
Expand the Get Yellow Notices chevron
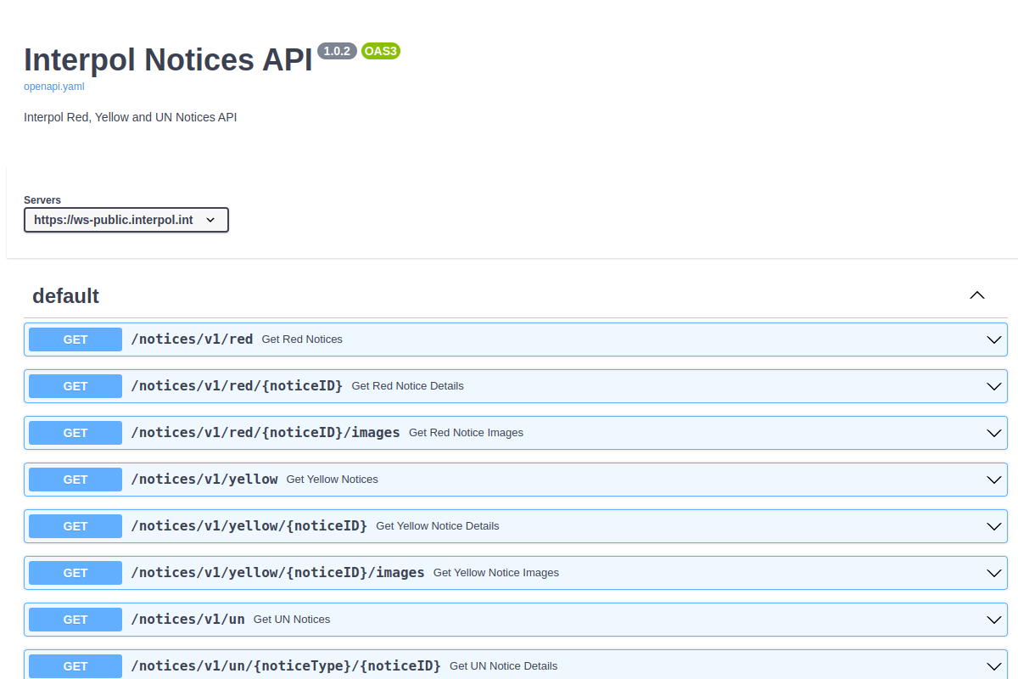click(995, 480)
